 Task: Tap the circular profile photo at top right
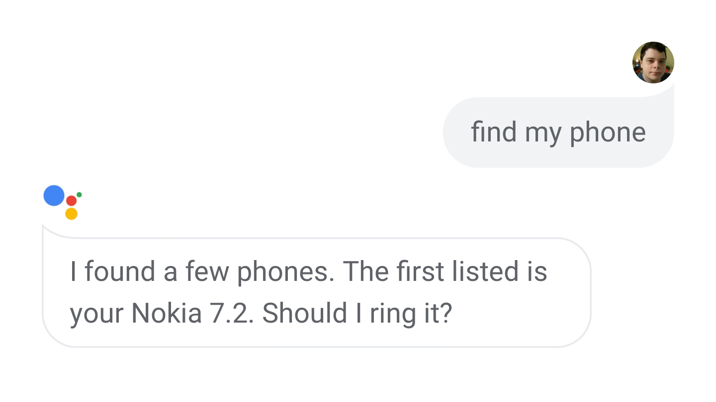[x=653, y=62]
